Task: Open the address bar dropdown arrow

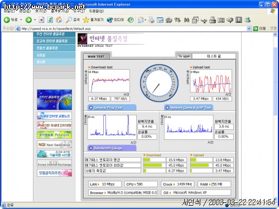Action: 249,28
